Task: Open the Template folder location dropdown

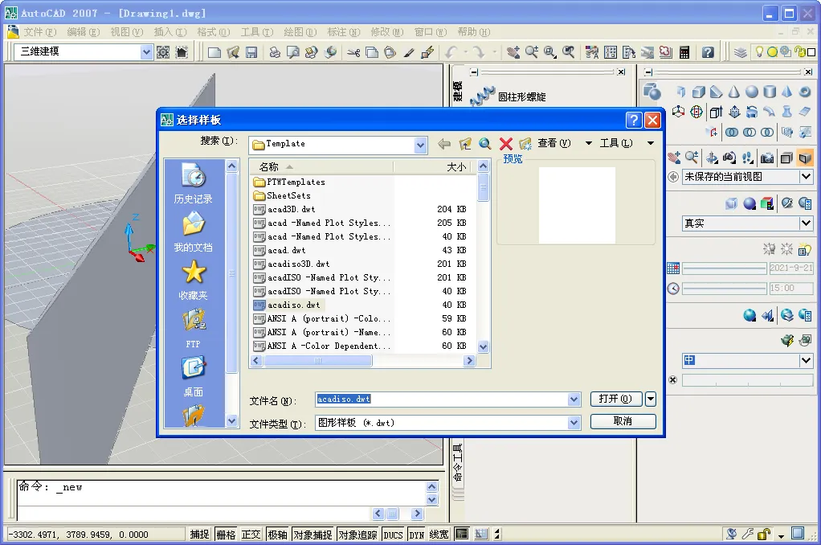Action: [421, 144]
